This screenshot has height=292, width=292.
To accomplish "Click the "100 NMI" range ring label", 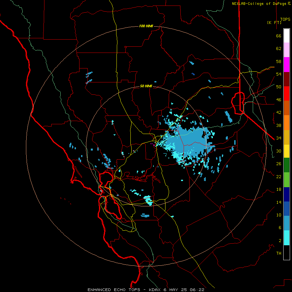I will click(x=146, y=26).
